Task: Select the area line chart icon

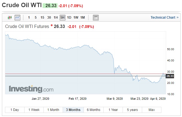Action: [x=17, y=18]
